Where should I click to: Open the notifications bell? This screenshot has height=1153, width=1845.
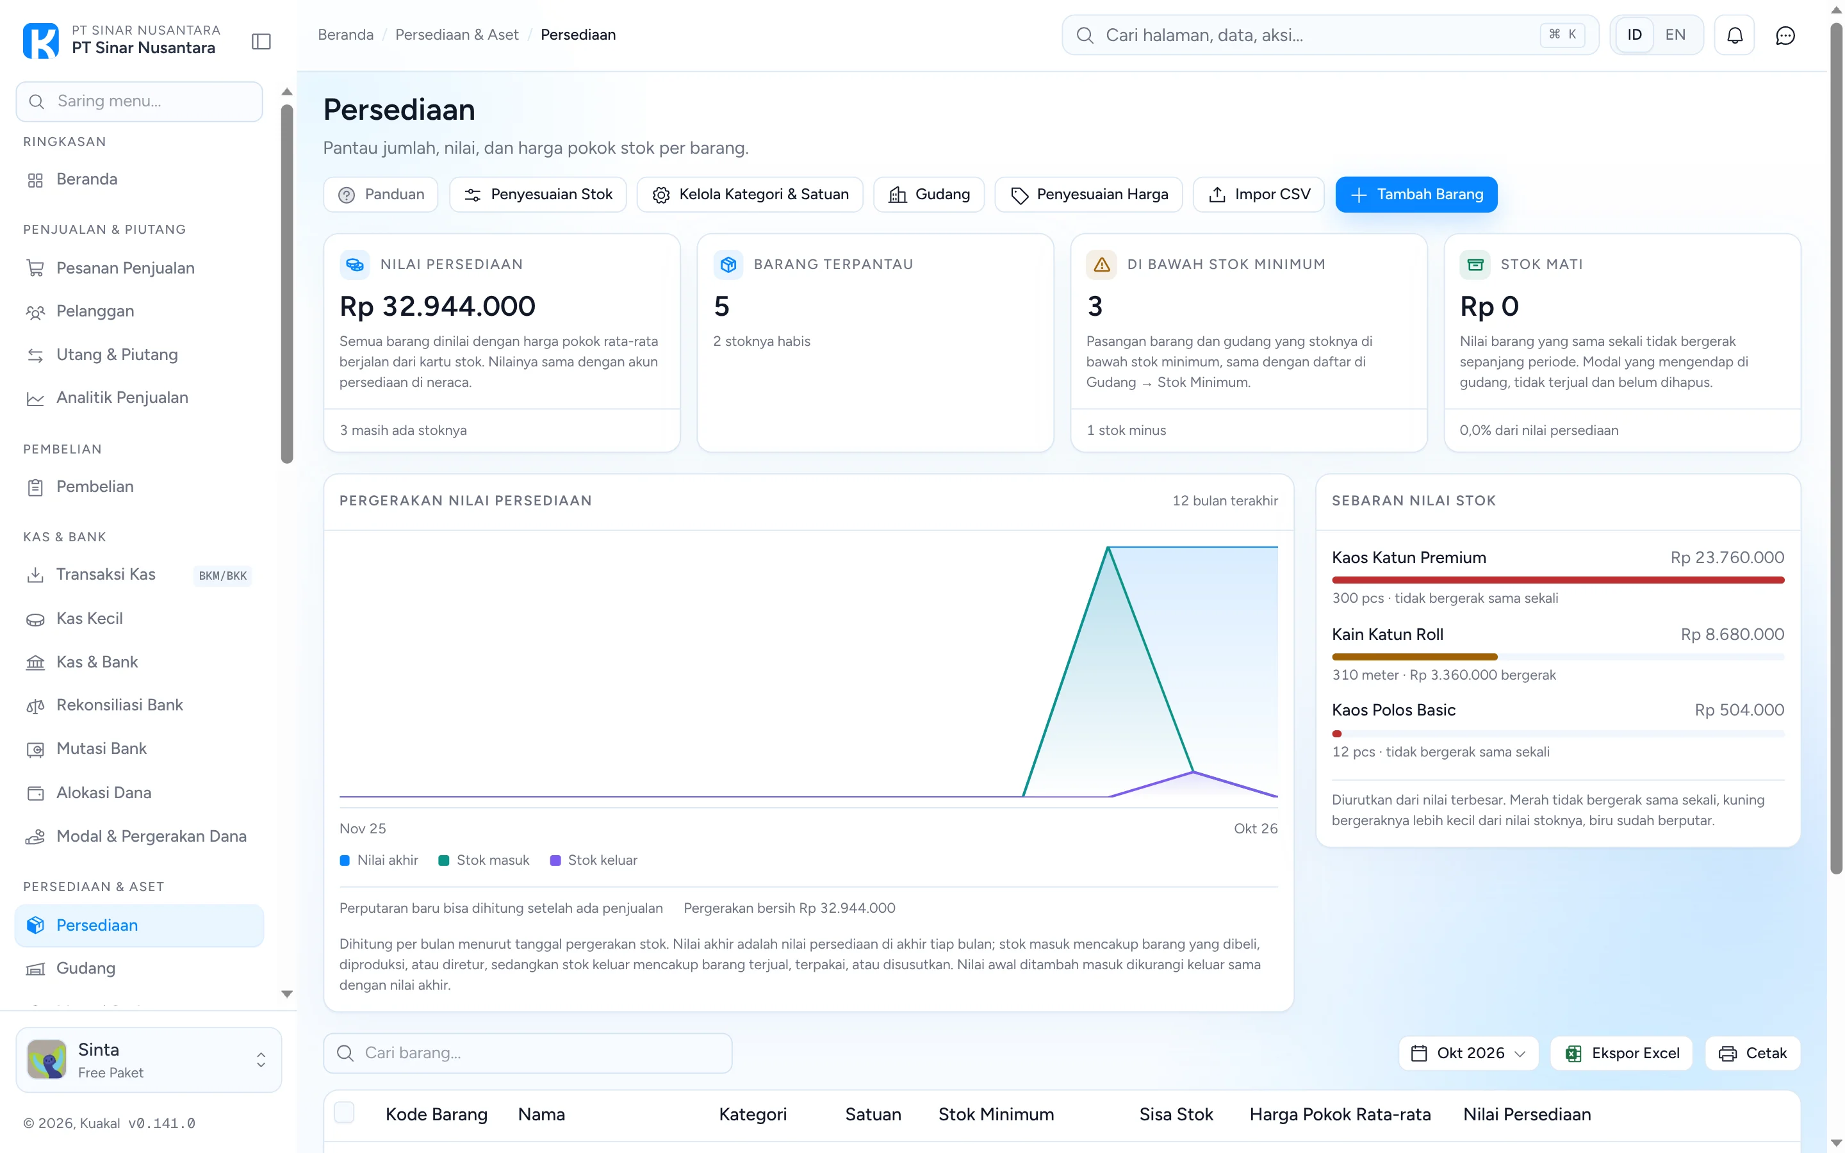pos(1734,35)
